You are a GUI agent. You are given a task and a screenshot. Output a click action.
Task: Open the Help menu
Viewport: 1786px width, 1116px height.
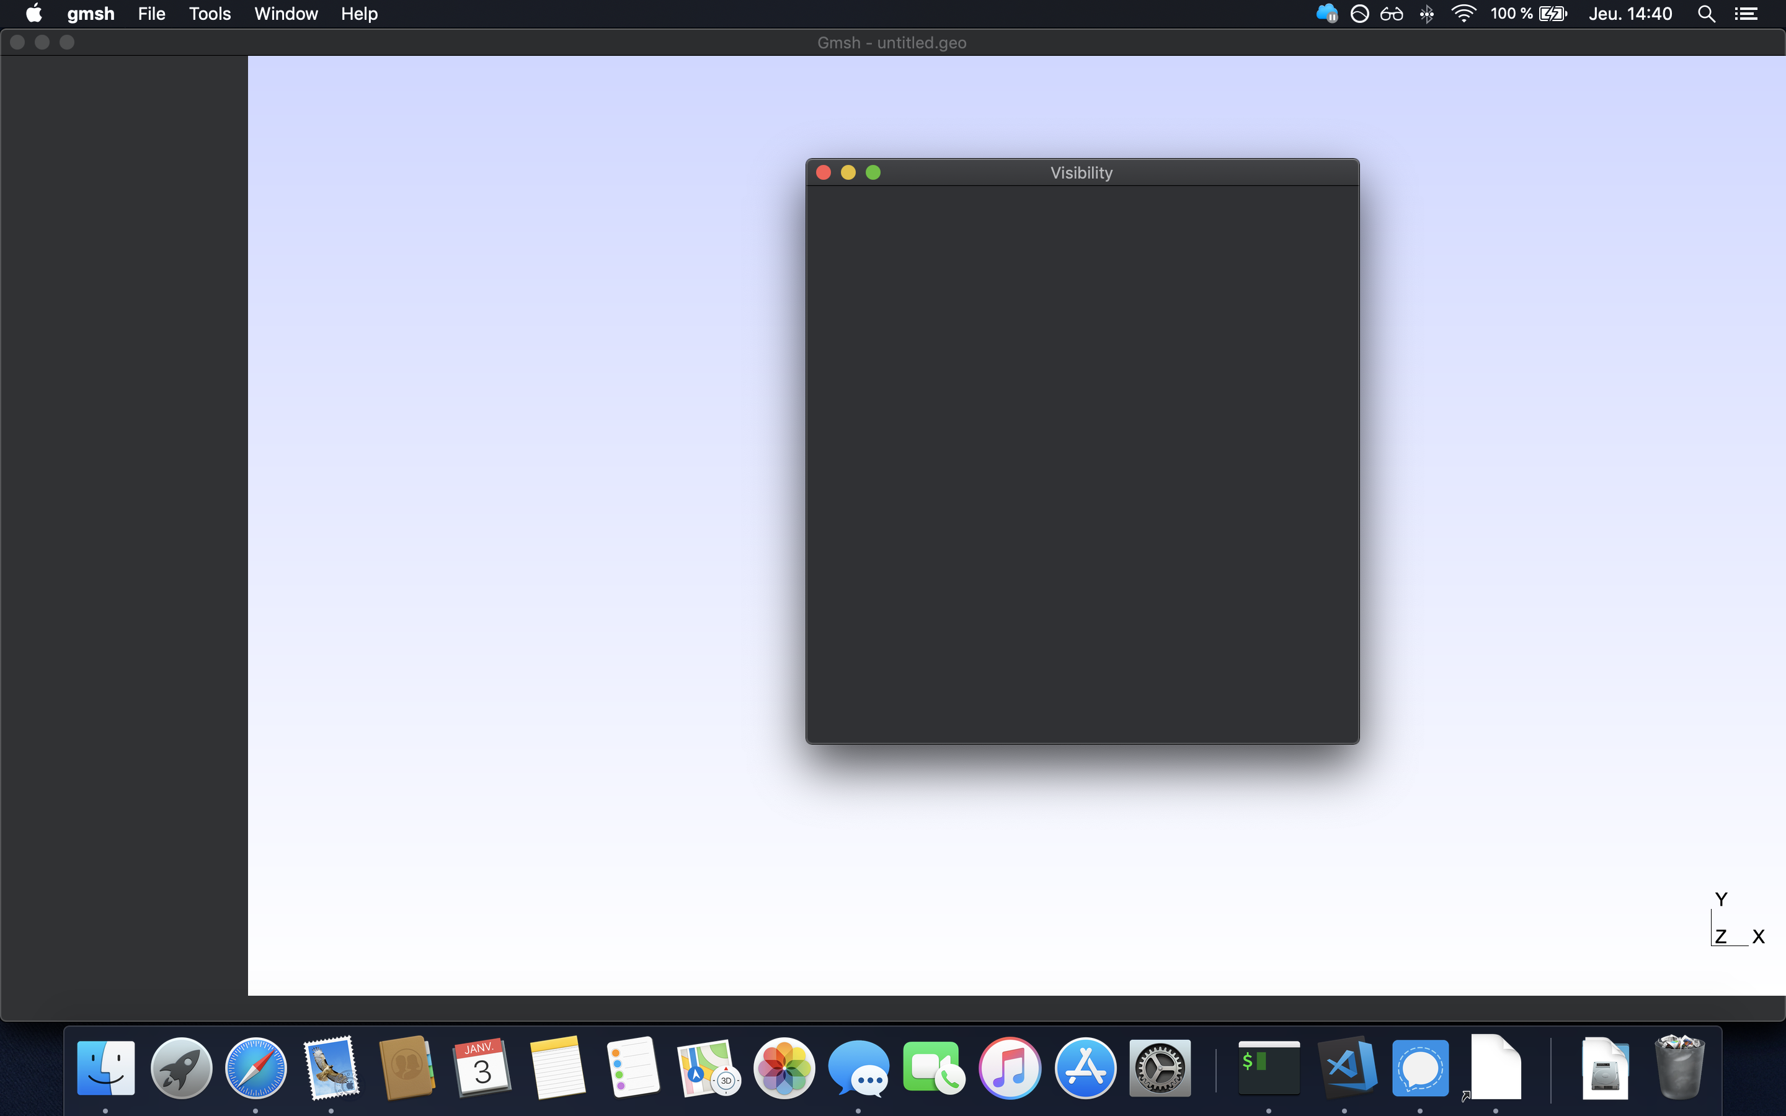[x=360, y=14]
